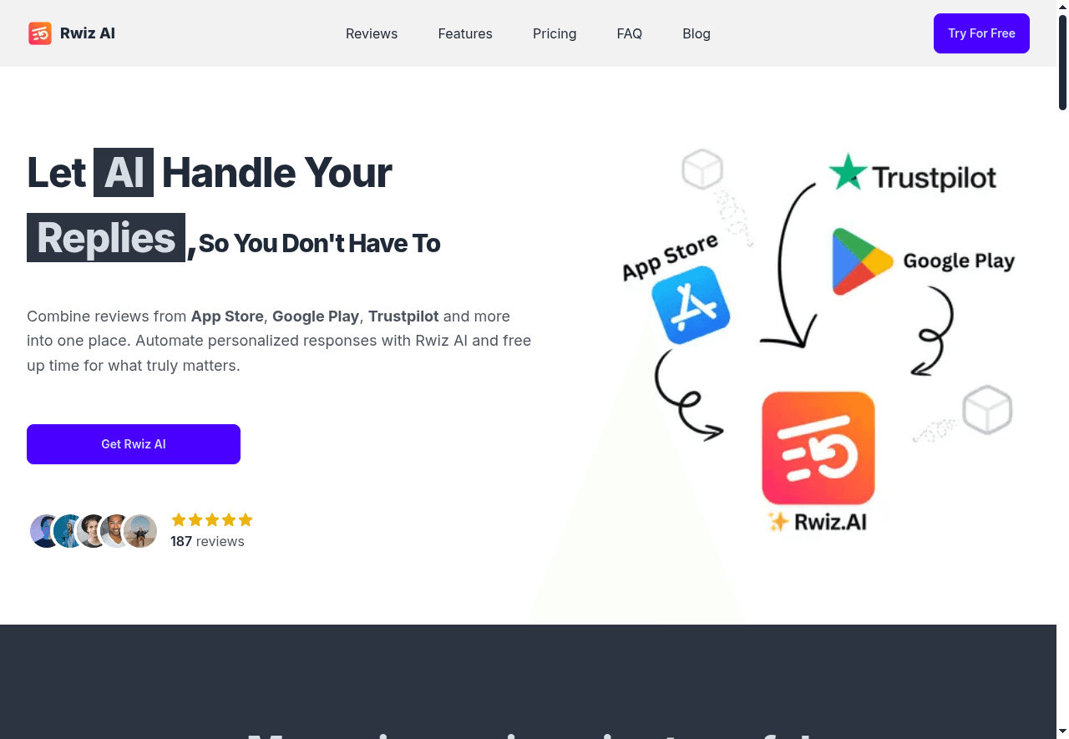This screenshot has width=1069, height=739.
Task: Open the Features nav item
Action: [x=465, y=33]
